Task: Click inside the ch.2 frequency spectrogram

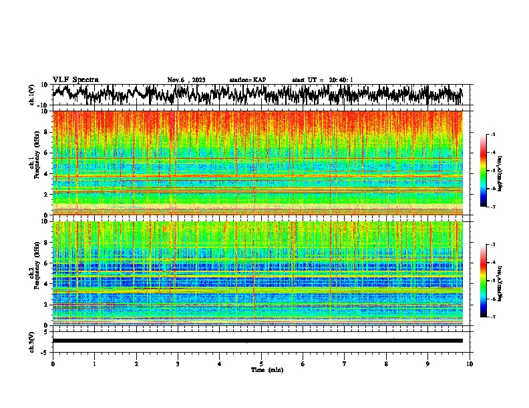Action: (258, 273)
